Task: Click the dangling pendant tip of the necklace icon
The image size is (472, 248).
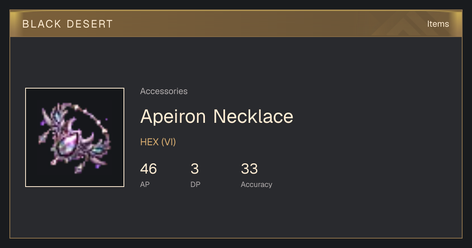Action: pos(78,168)
